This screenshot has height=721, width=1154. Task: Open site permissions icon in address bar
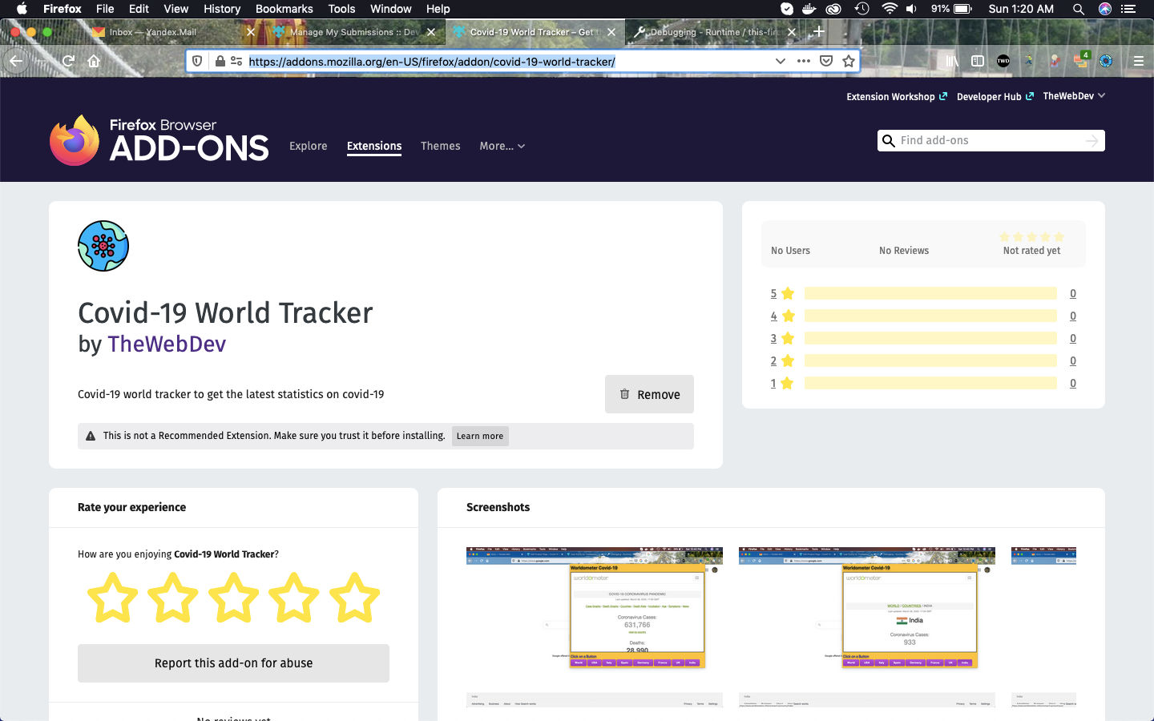(236, 61)
